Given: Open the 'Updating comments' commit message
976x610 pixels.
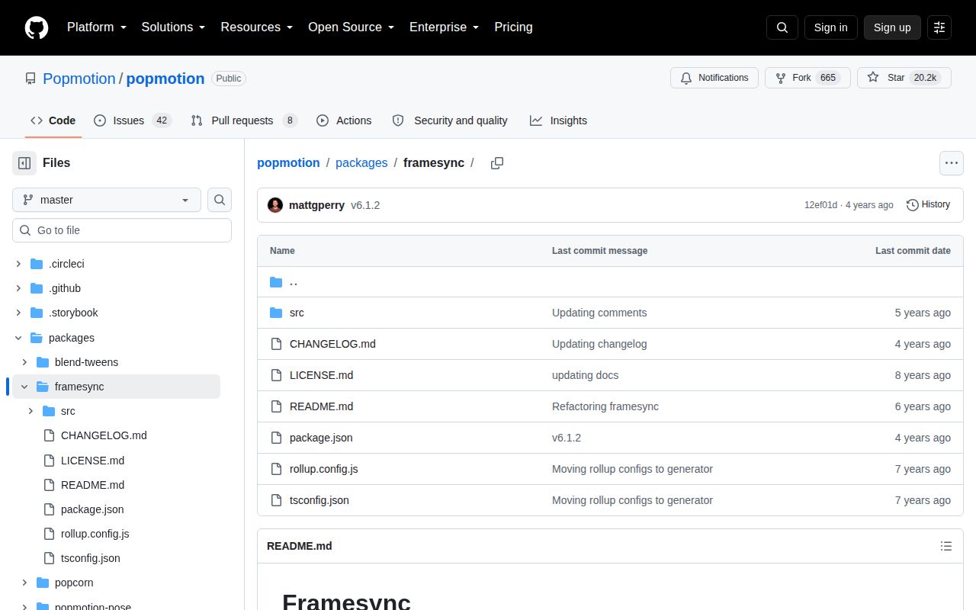Looking at the screenshot, I should pos(599,313).
